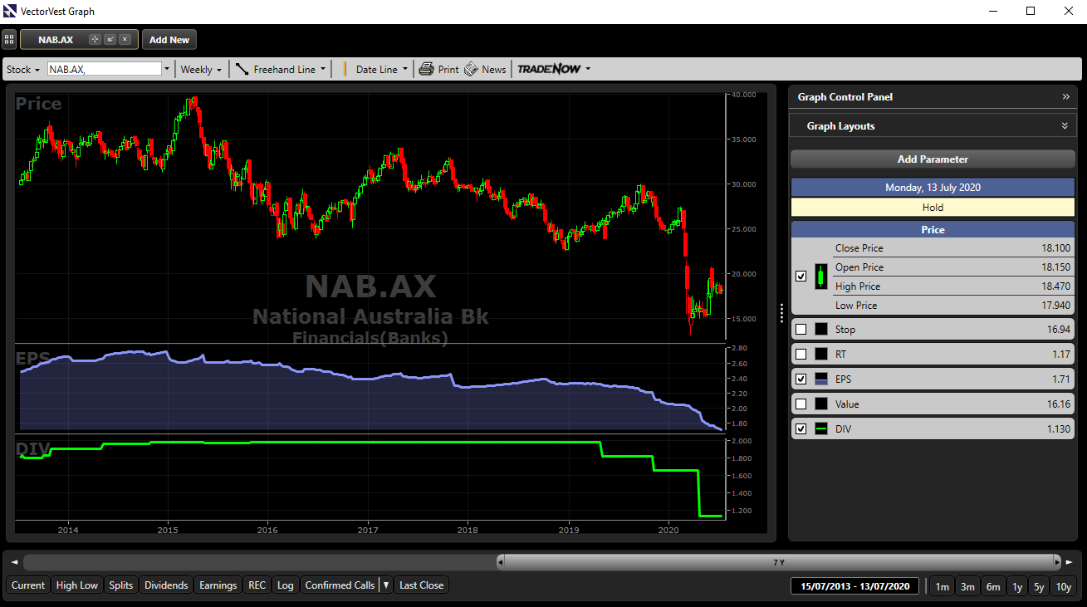This screenshot has height=607, width=1087.
Task: Toggle the High Low button
Action: coord(76,585)
